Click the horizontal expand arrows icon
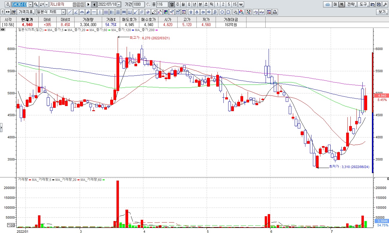The image size is (389, 233). (7, 12)
